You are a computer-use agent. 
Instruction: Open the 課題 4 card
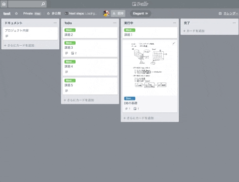click(x=90, y=67)
